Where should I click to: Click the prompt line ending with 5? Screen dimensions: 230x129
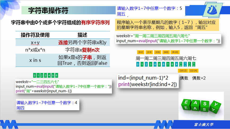click(149, 8)
